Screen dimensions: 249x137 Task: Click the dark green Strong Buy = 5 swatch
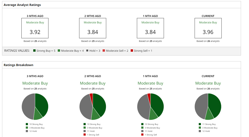(x=34, y=51)
